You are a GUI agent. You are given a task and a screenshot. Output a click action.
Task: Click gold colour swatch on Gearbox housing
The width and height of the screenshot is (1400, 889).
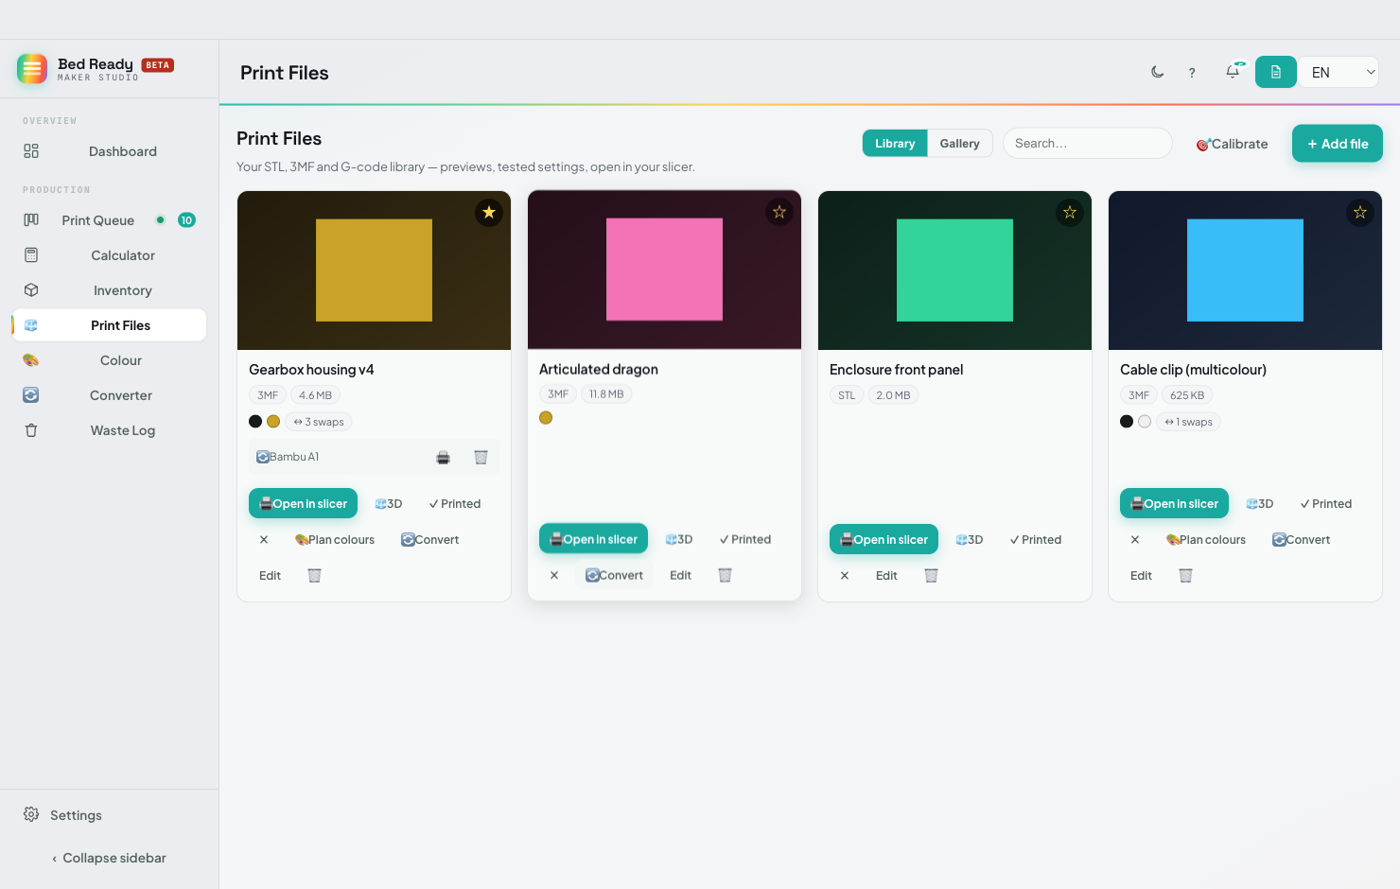pyautogui.click(x=273, y=422)
